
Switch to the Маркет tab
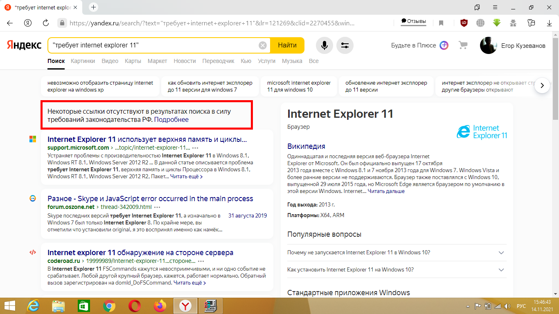(x=158, y=61)
